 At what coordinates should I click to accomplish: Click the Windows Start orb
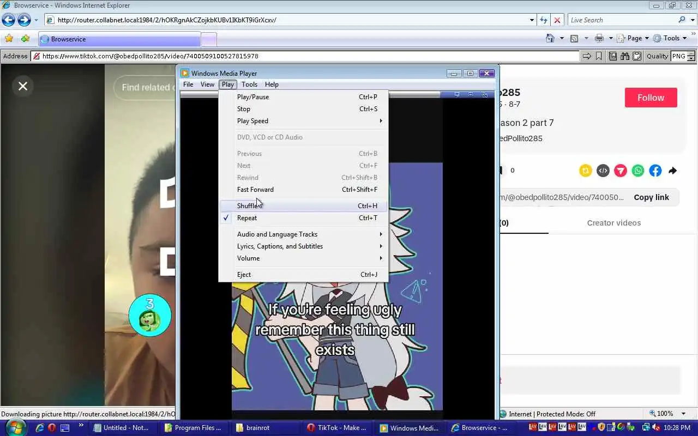(x=15, y=427)
